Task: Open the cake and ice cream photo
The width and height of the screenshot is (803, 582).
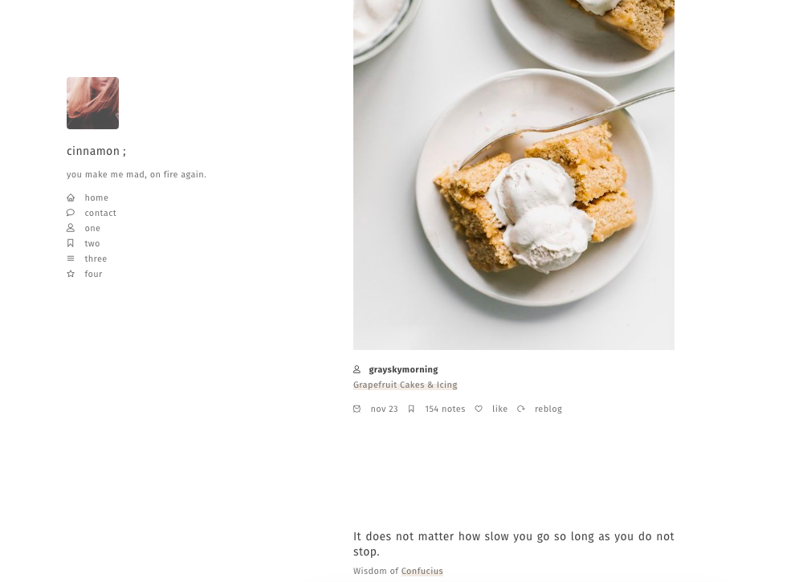Action: tap(514, 174)
